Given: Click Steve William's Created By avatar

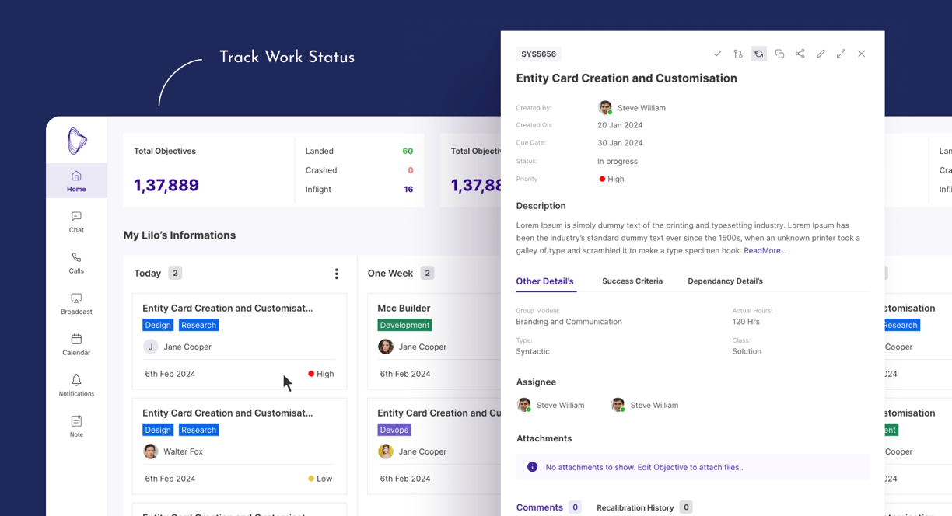Looking at the screenshot, I should tap(605, 107).
